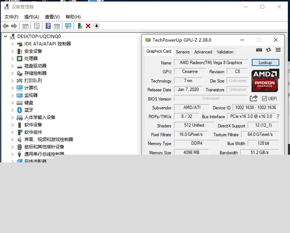Click the Device ID field value
This screenshot has height=233, width=290.
pos(256,108)
